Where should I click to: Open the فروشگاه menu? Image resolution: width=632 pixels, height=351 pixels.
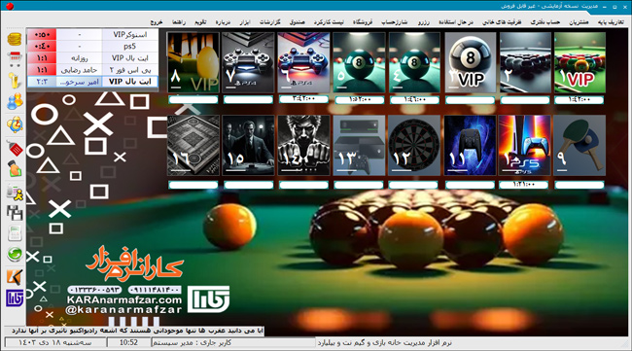pos(363,22)
